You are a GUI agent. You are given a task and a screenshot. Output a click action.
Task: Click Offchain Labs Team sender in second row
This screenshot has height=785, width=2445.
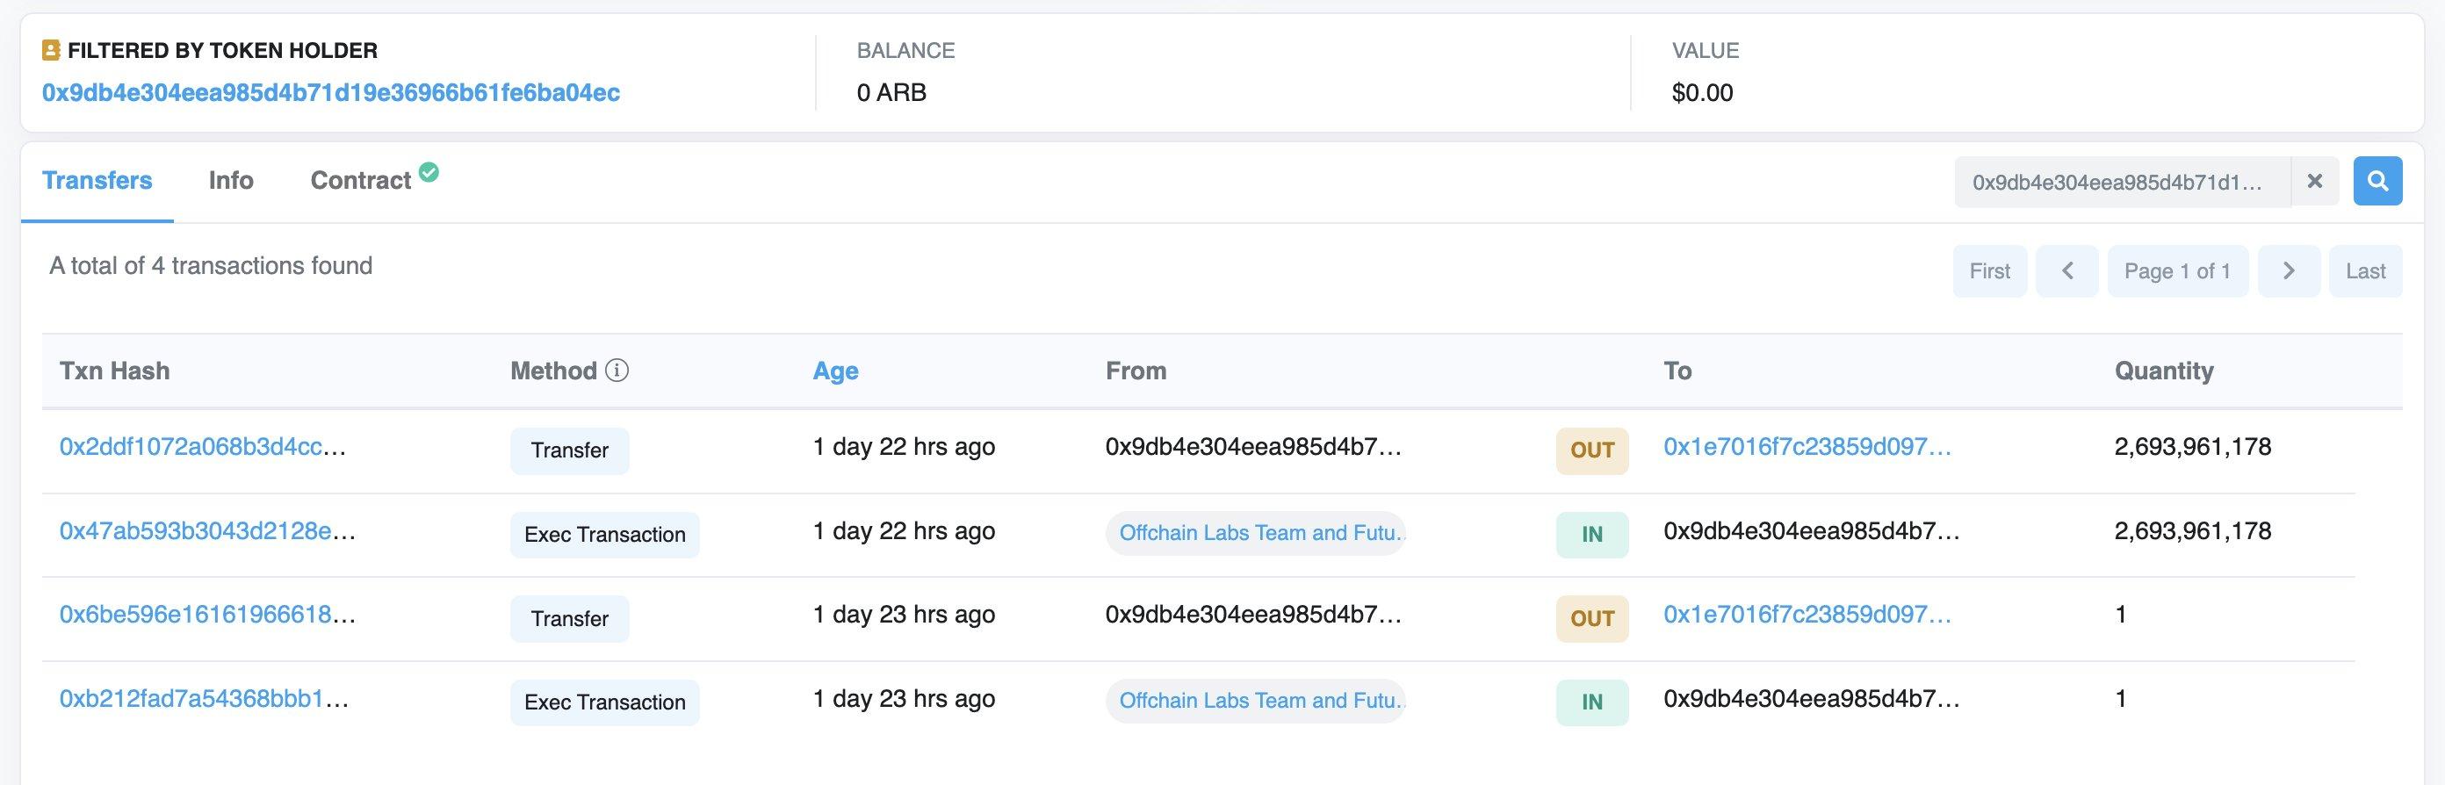[x=1255, y=532]
